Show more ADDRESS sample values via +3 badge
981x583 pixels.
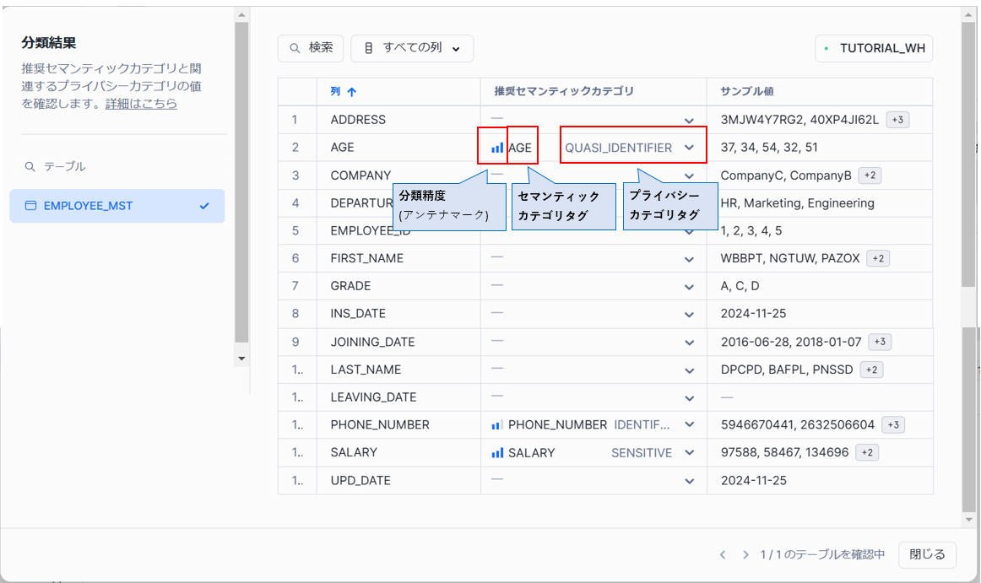(x=897, y=120)
